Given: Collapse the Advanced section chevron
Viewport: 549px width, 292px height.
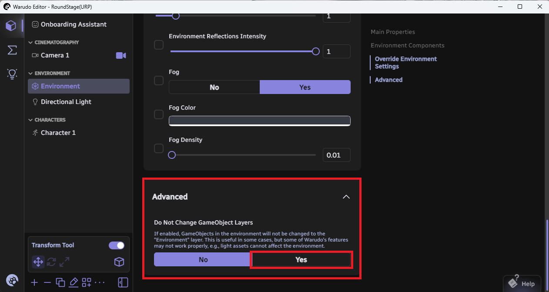Looking at the screenshot, I should pos(346,197).
